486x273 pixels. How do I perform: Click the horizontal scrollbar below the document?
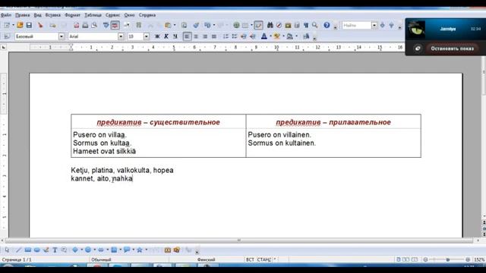(x=239, y=240)
